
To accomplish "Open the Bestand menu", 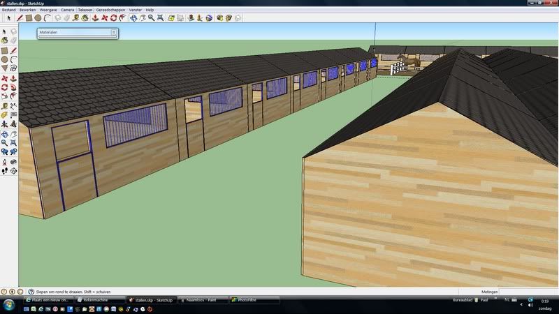I will click(9, 10).
